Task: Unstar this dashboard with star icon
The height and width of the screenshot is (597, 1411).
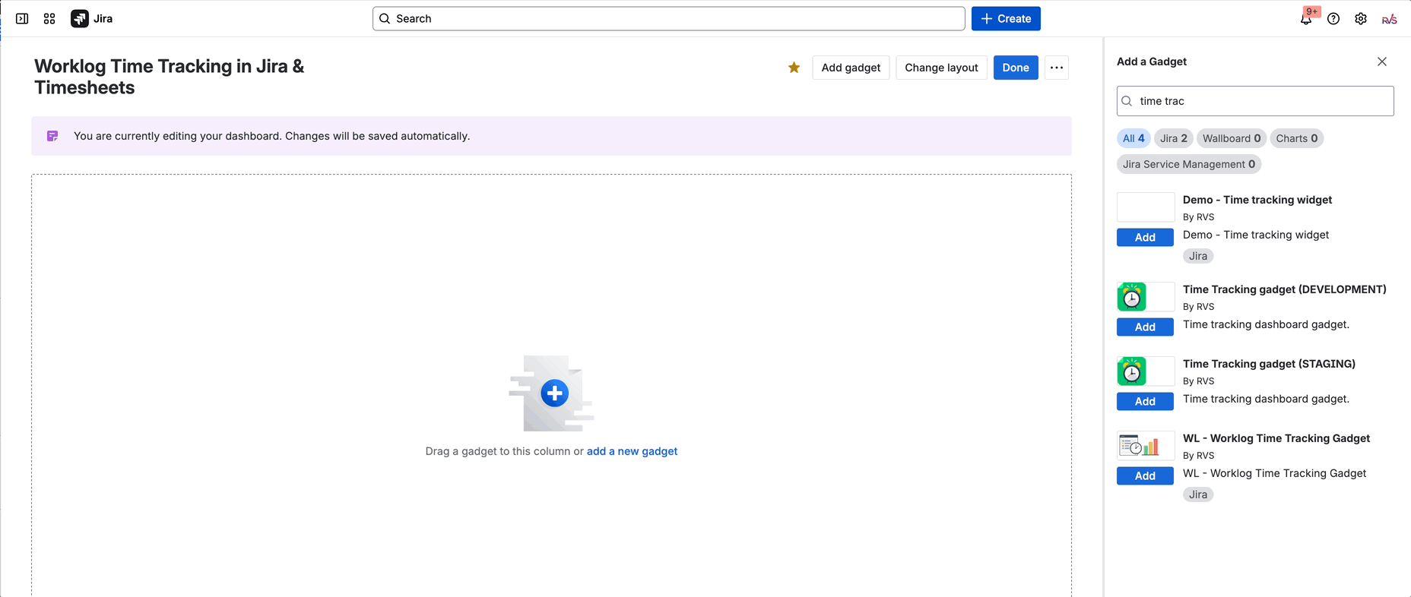Action: tap(794, 68)
